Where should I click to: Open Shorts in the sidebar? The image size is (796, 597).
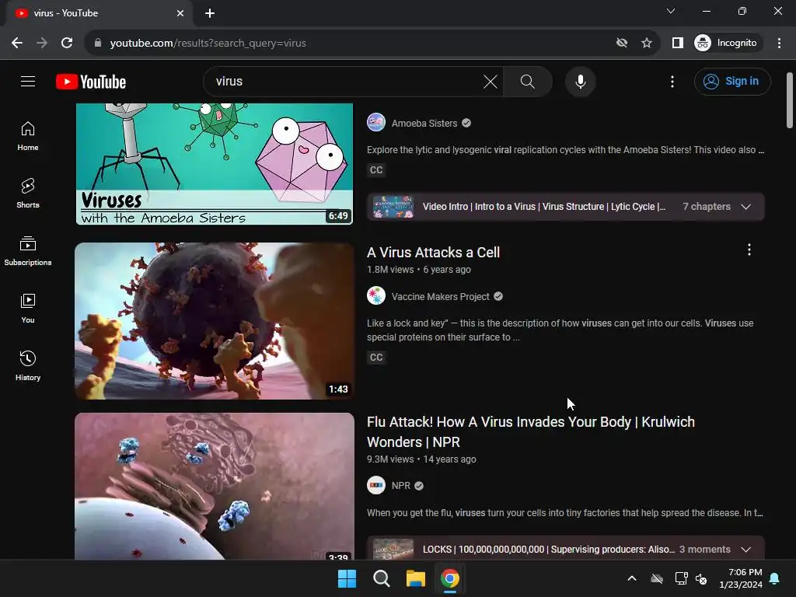(28, 194)
